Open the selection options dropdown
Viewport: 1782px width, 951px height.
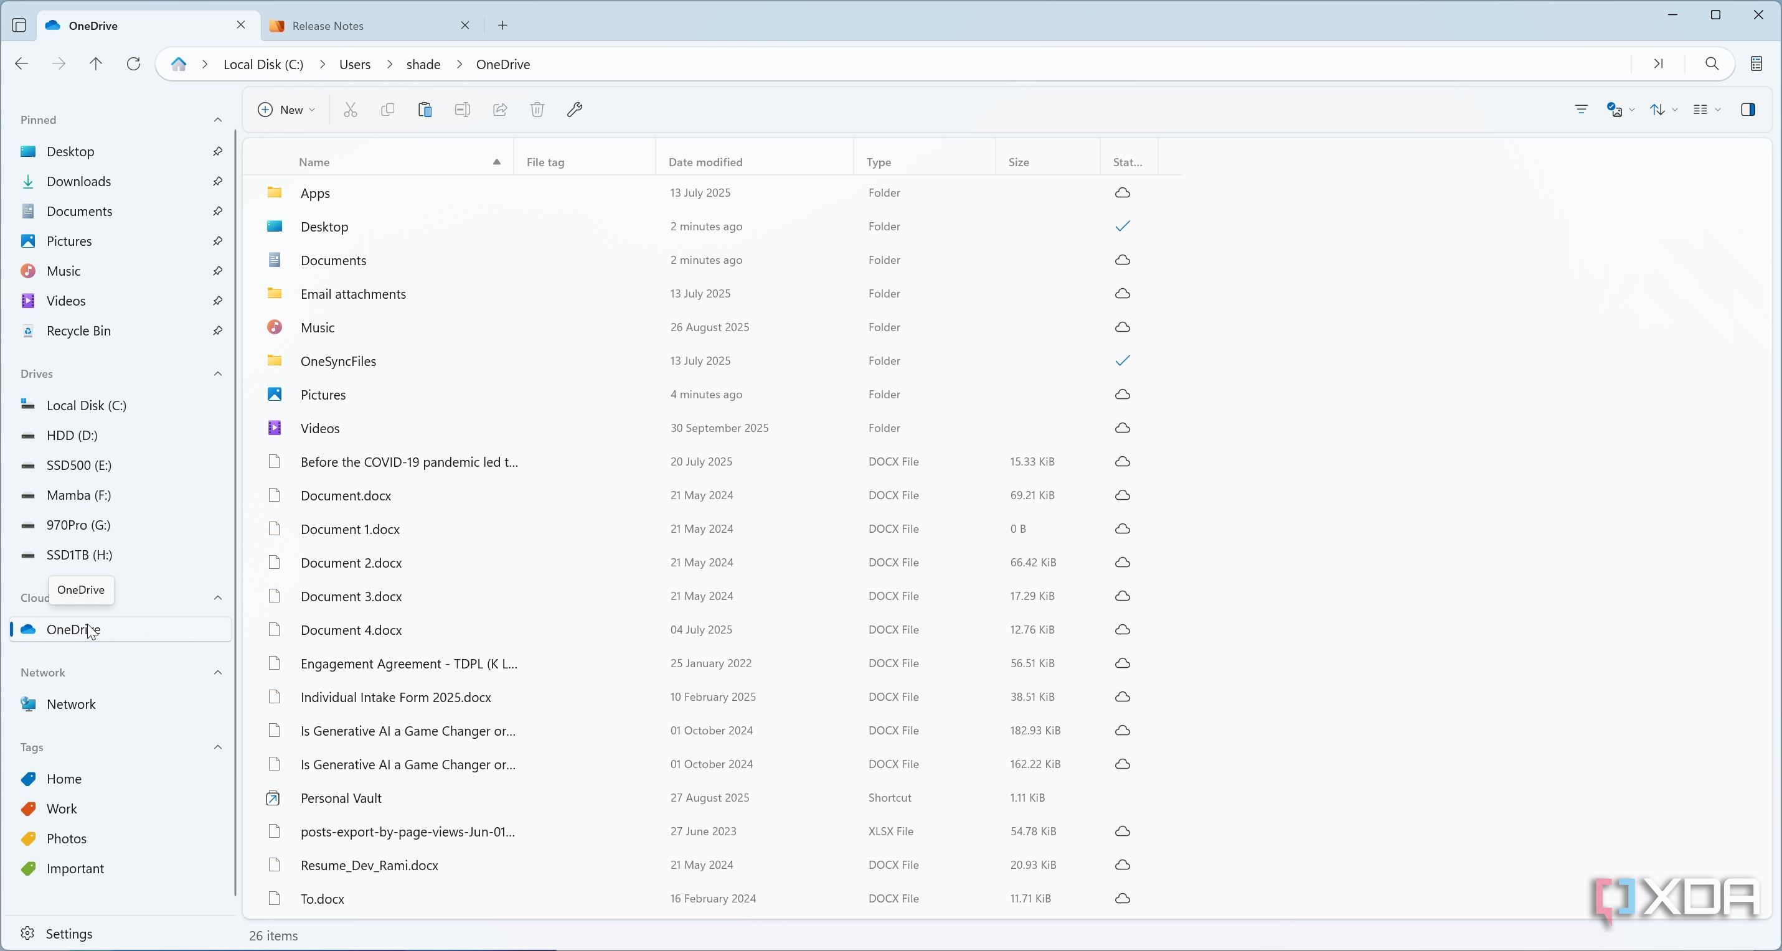(1620, 110)
